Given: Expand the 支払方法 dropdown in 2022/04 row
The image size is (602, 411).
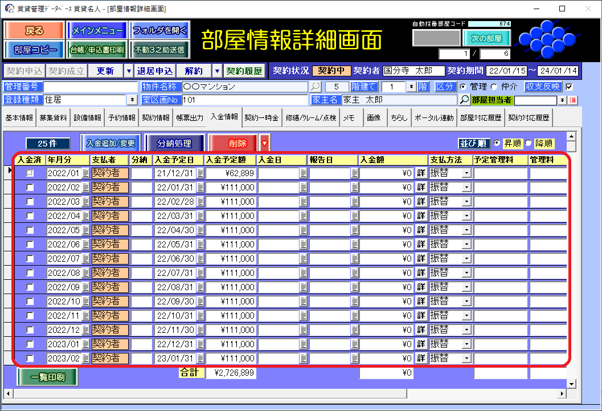Looking at the screenshot, I should 466,216.
